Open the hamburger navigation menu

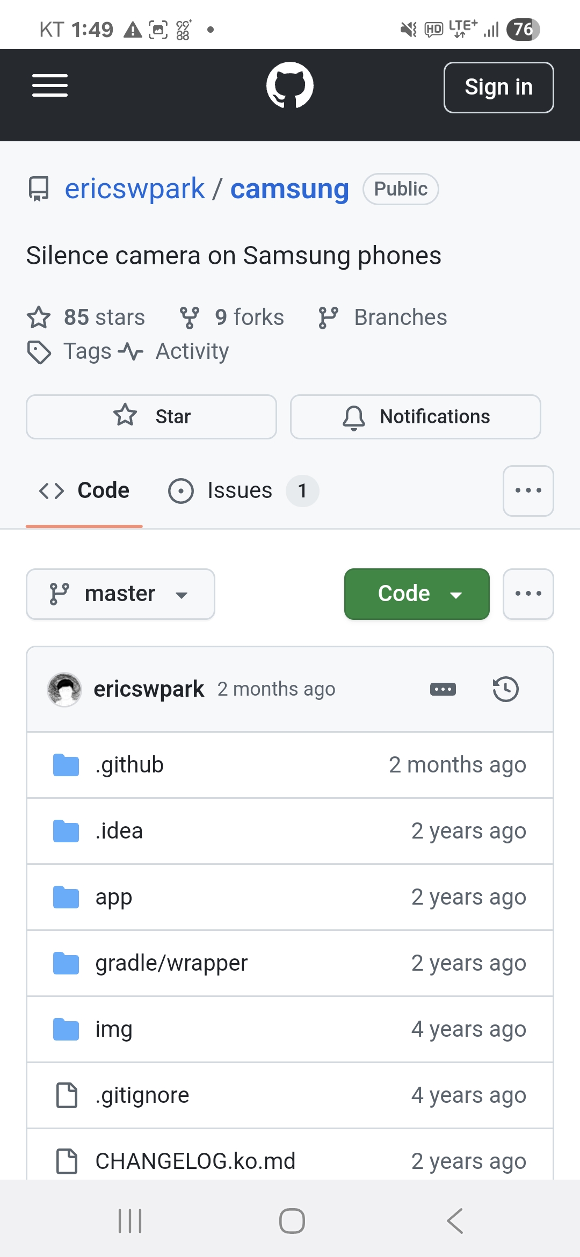(x=49, y=86)
